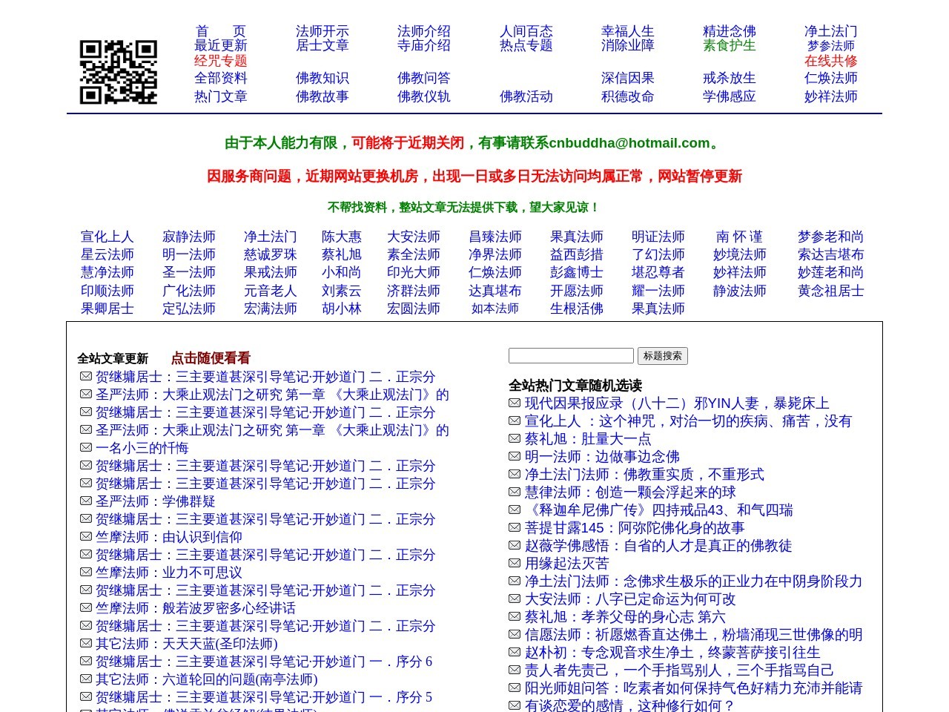This screenshot has width=949, height=712.
Task: Click envelope icon beside 现代因果报应录 article
Action: tap(515, 403)
